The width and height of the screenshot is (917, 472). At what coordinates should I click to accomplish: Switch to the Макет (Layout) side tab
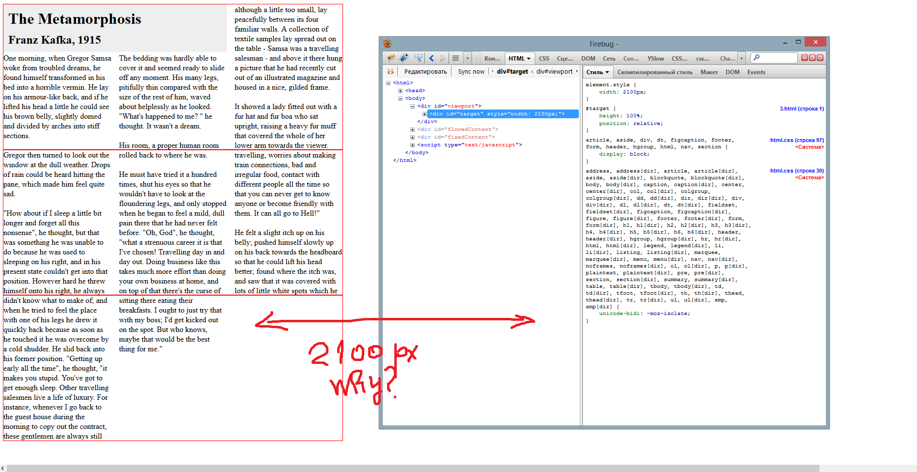point(709,72)
